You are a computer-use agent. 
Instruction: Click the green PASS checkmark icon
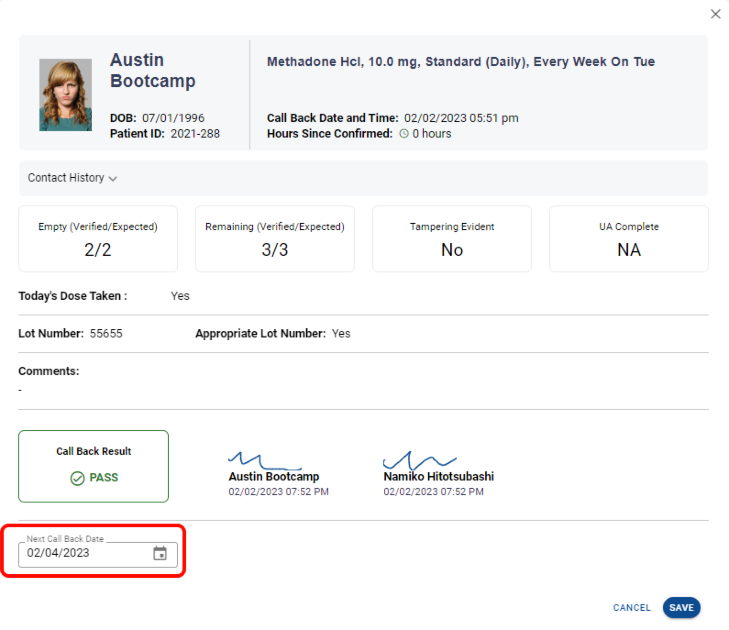point(77,478)
